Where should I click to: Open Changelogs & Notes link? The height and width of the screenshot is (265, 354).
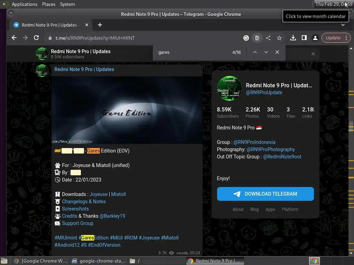point(84,202)
